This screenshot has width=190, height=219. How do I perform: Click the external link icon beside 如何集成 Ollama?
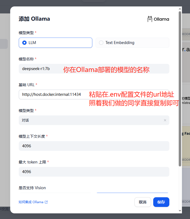46,202
